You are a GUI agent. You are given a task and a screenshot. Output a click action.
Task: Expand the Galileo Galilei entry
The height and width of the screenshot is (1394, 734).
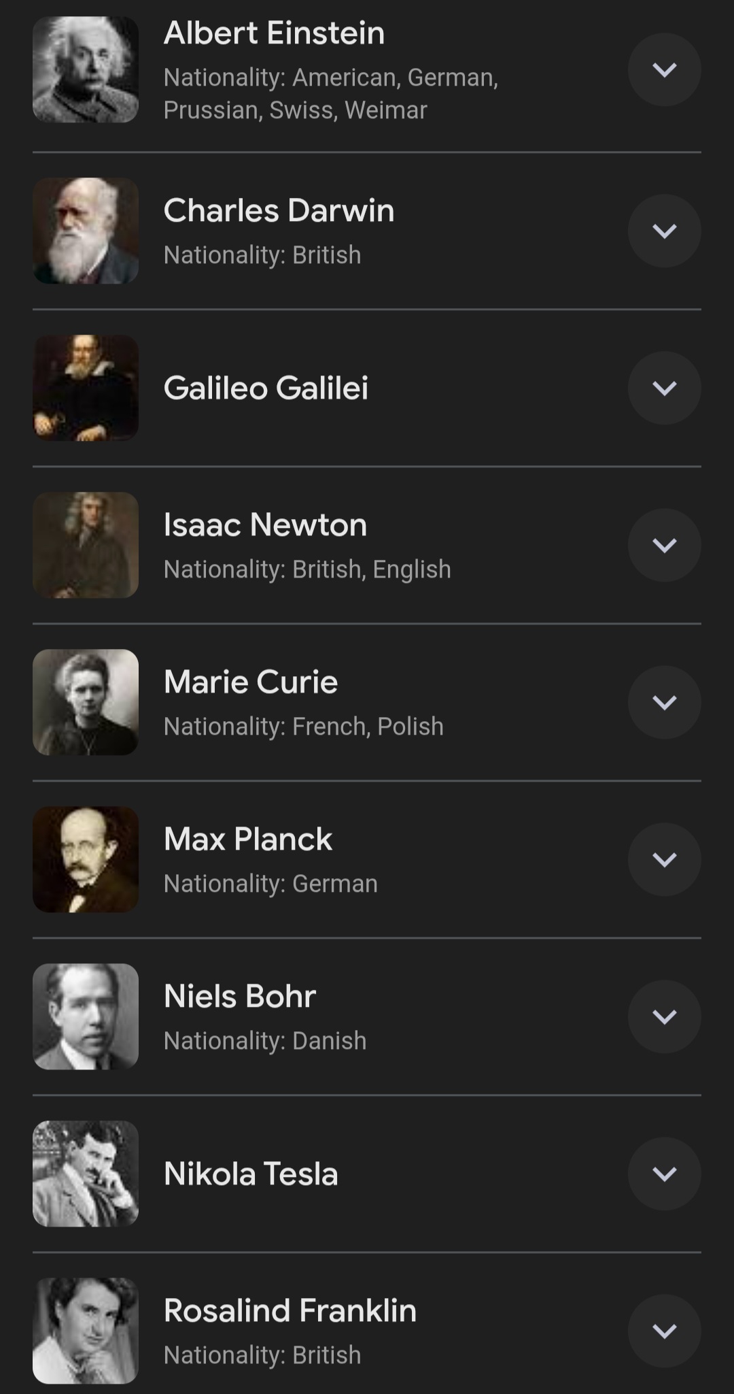[664, 388]
